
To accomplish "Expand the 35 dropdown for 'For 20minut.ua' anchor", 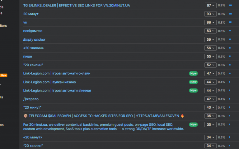I will (x=210, y=125).
